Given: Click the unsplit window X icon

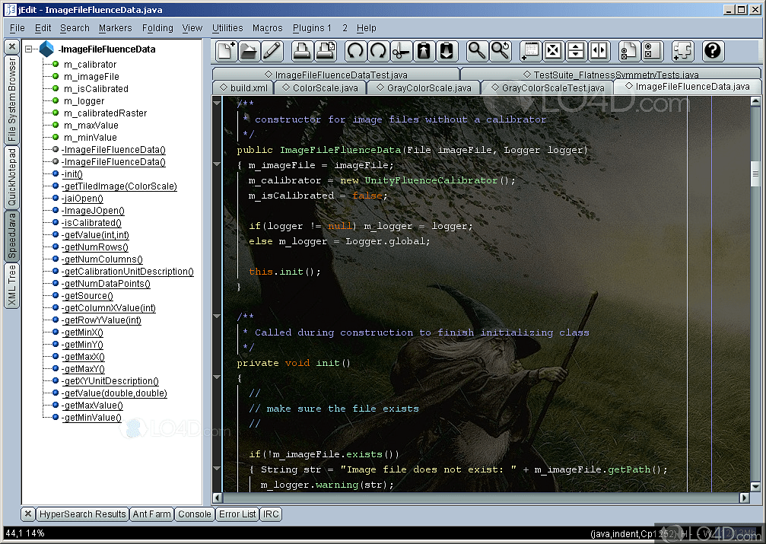Looking at the screenshot, I should 553,51.
